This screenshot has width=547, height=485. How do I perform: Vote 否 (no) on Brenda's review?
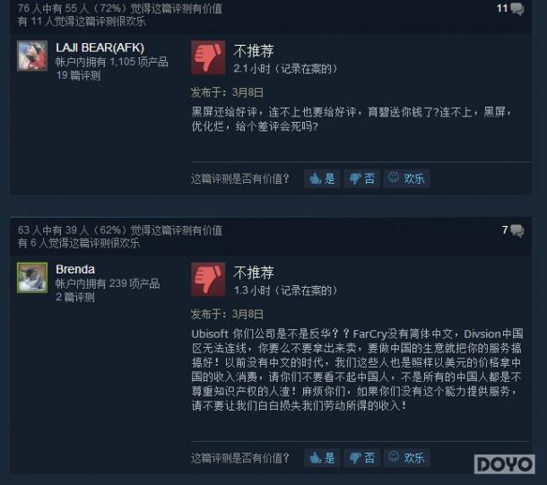tap(361, 457)
